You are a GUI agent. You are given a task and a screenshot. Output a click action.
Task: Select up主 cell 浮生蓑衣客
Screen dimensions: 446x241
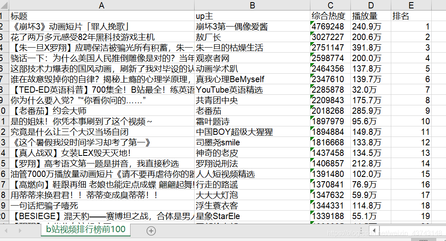pos(252,206)
